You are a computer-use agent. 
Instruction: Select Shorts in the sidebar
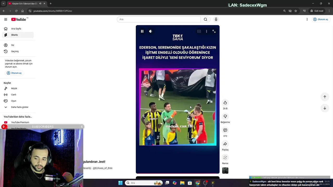pos(18,35)
